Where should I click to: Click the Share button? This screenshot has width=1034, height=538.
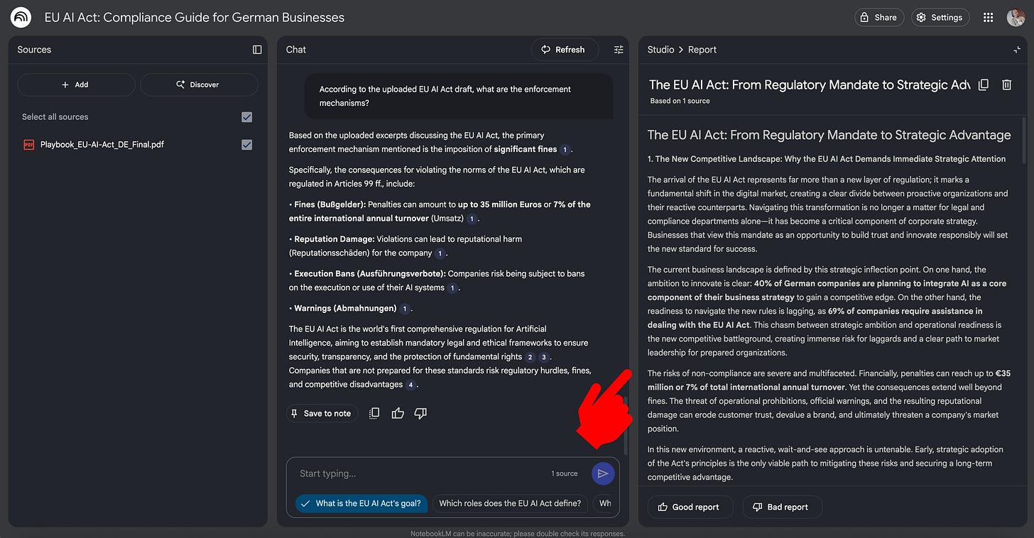[878, 18]
